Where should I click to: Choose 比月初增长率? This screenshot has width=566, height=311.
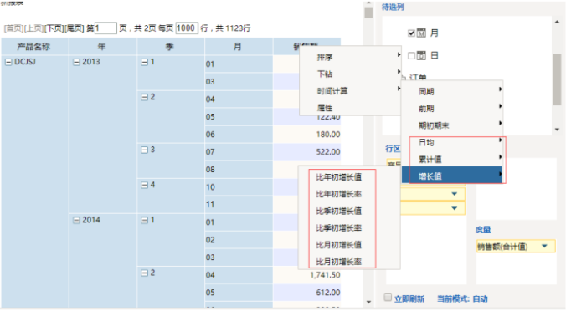tap(338, 262)
